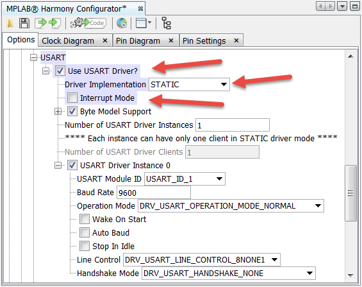Expand the Byte Model Support node
362x287 pixels.
(58, 112)
